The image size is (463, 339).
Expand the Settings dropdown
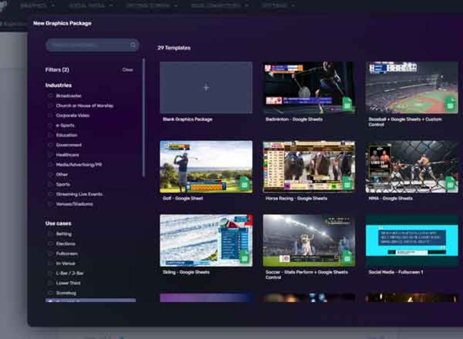click(276, 5)
